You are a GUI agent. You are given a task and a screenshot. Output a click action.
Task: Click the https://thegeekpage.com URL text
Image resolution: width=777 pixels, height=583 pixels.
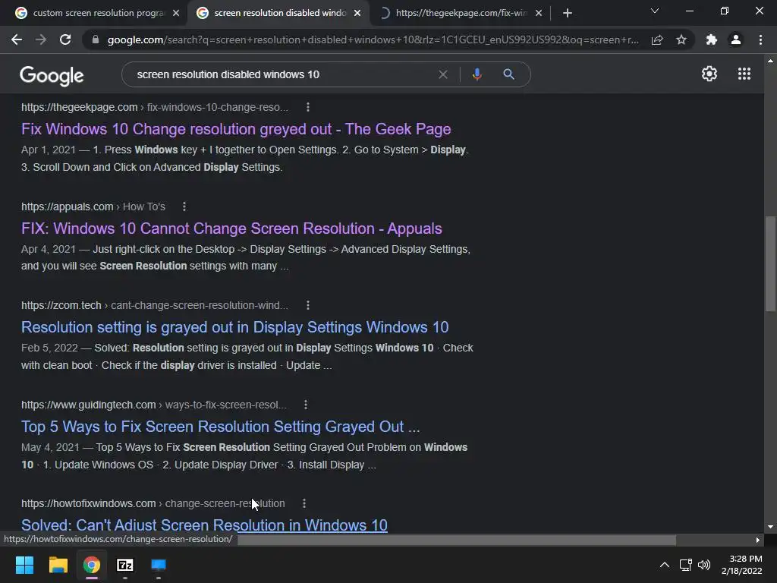pos(79,107)
